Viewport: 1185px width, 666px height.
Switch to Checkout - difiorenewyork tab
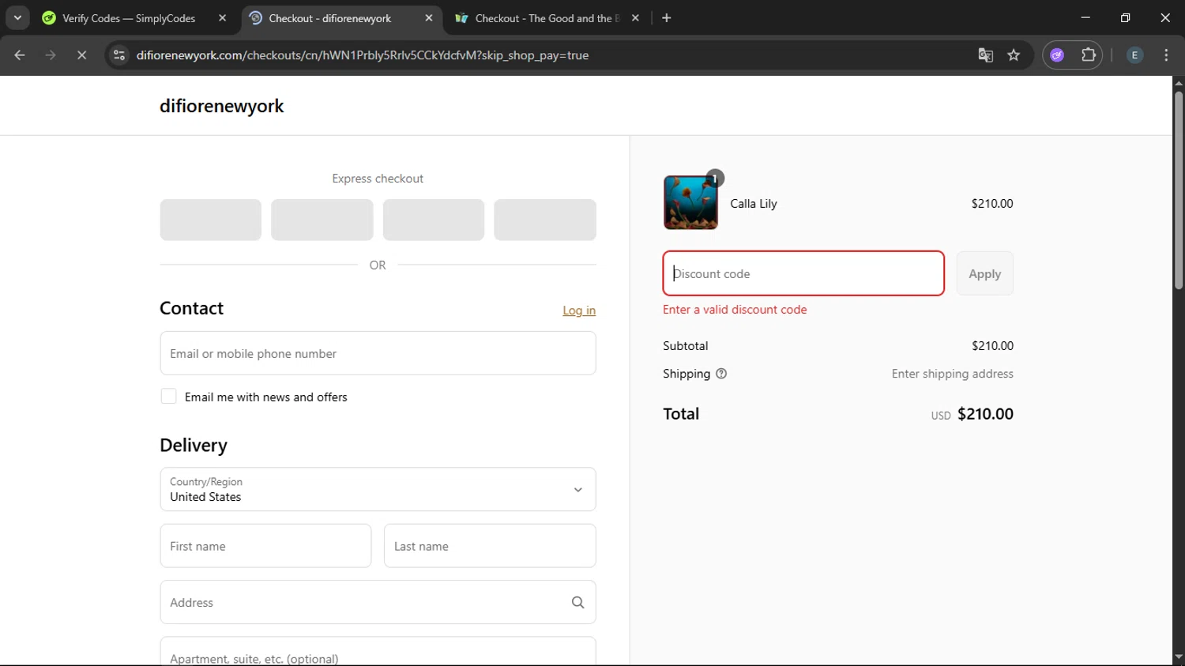click(342, 17)
